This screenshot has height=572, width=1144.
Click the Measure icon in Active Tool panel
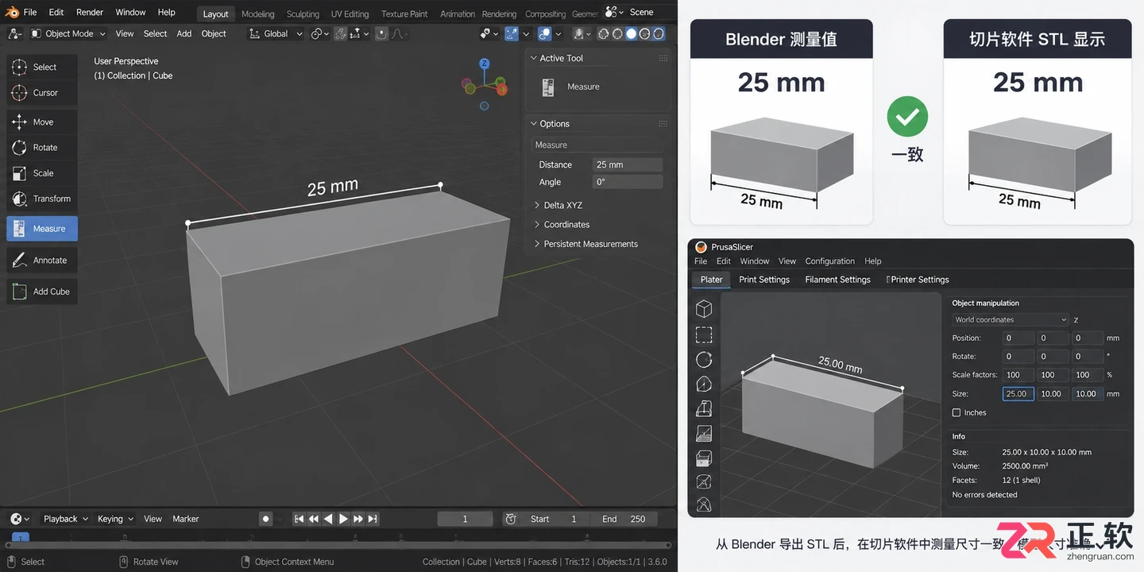548,87
